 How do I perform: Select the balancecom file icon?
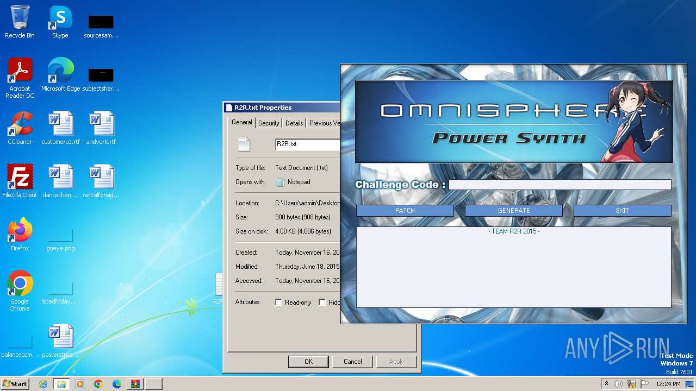click(x=20, y=345)
